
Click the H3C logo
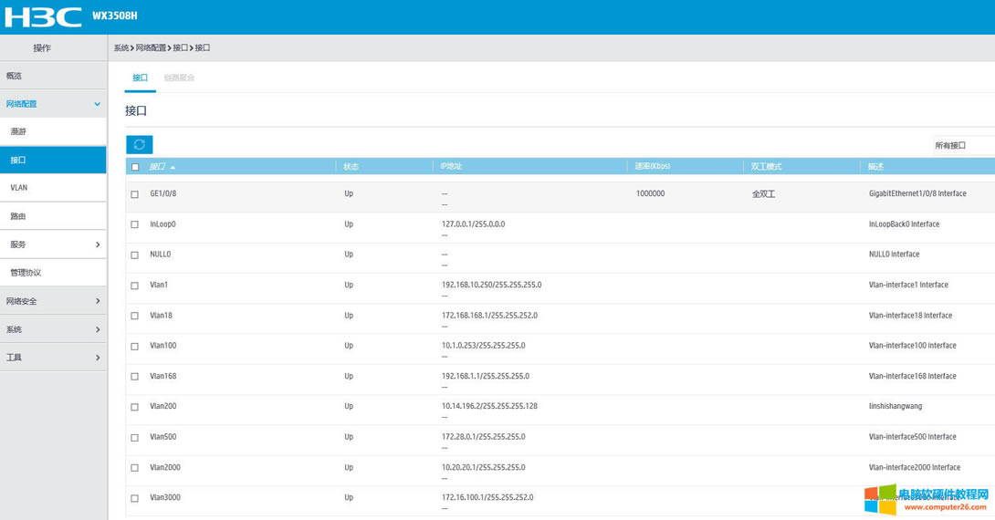point(42,16)
